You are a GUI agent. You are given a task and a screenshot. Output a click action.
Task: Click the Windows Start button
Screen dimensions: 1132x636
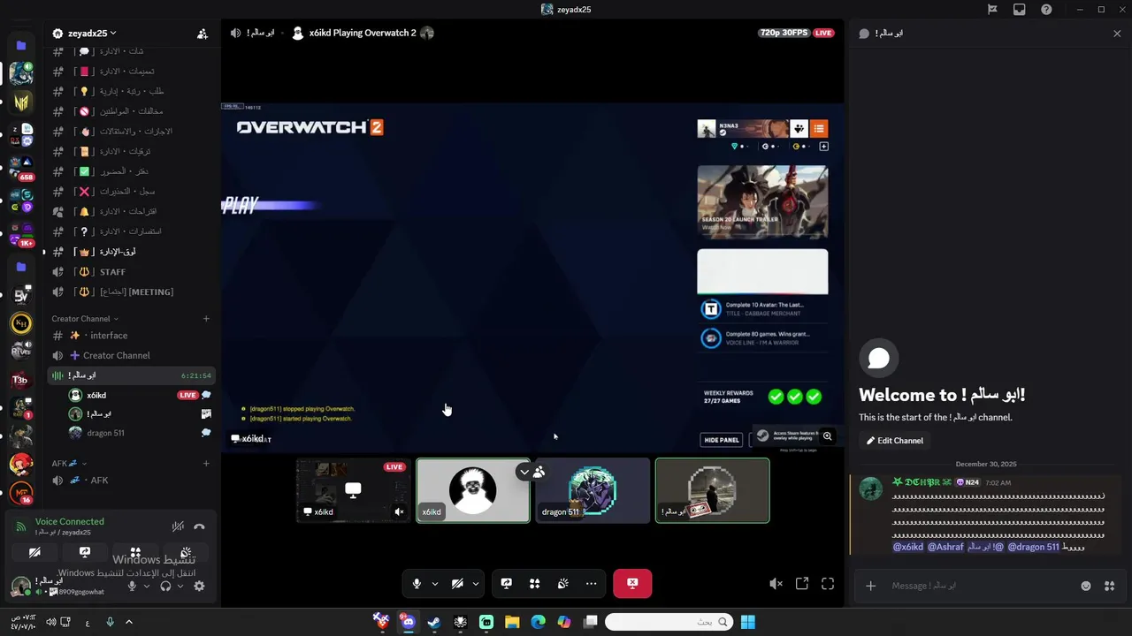click(x=747, y=622)
